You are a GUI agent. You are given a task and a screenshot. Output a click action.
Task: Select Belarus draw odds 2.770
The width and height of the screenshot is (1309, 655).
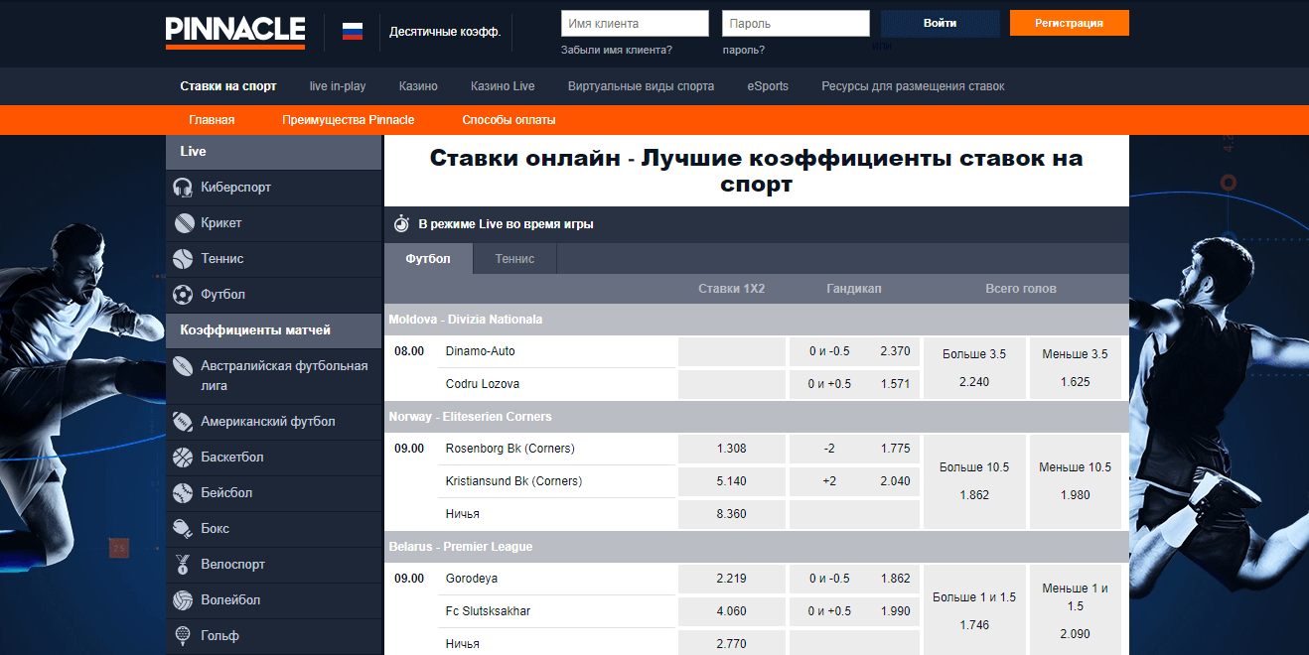point(731,644)
